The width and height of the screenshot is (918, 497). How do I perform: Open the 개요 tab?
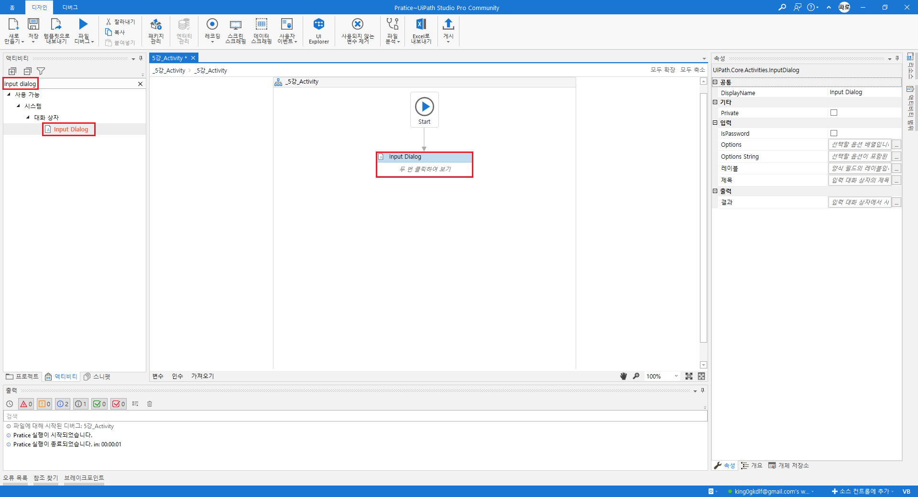[752, 465]
